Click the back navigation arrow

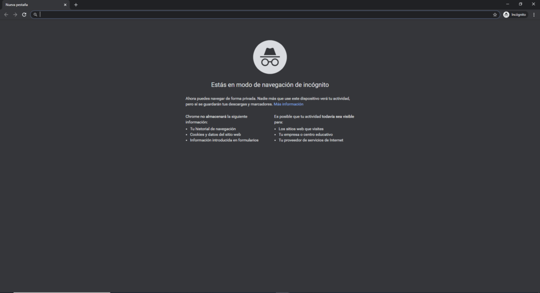[x=6, y=14]
